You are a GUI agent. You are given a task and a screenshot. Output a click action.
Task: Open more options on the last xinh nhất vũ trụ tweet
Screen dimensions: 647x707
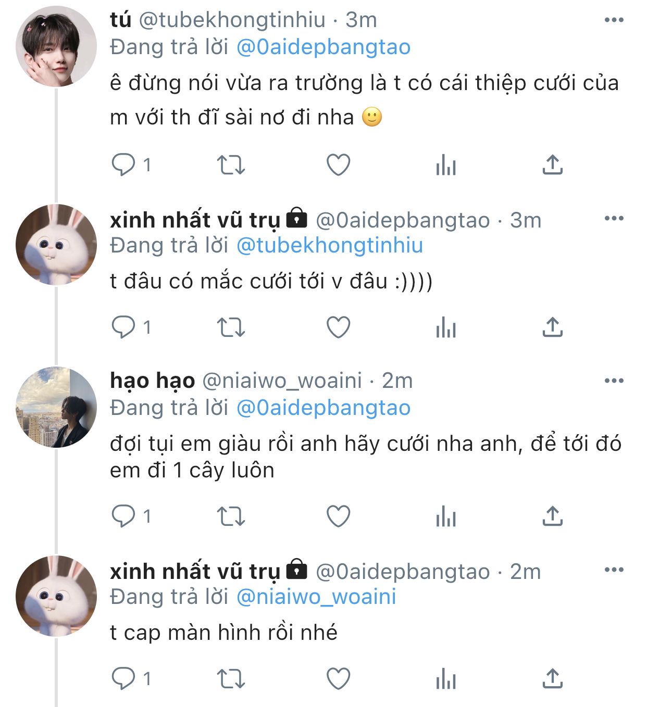tap(614, 570)
